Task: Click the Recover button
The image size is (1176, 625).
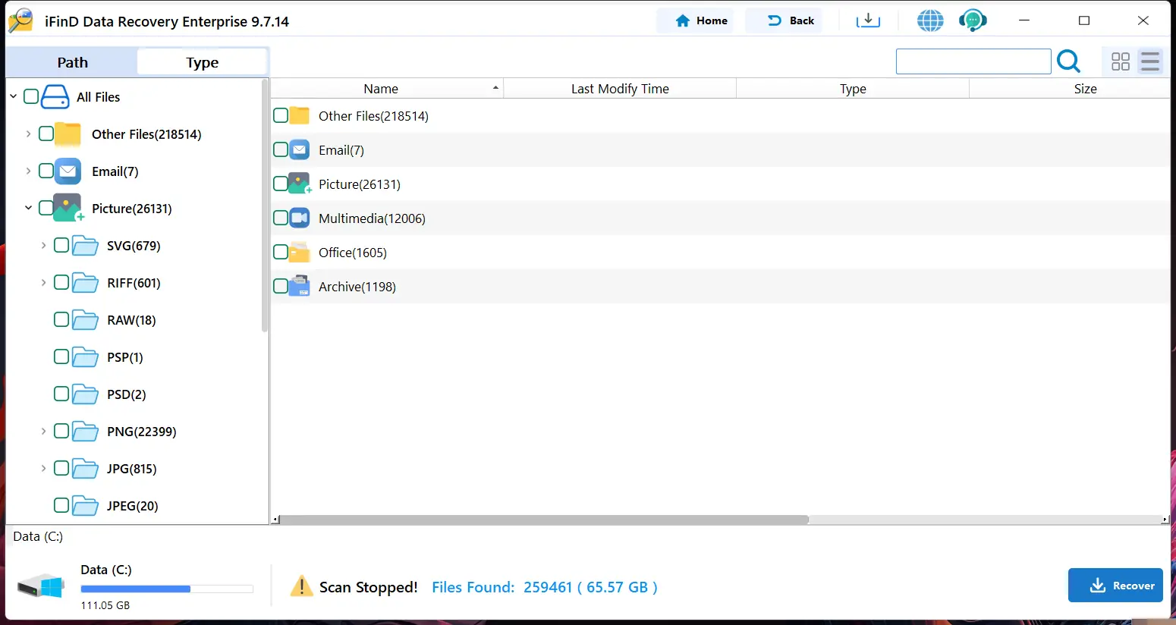Action: [1115, 586]
